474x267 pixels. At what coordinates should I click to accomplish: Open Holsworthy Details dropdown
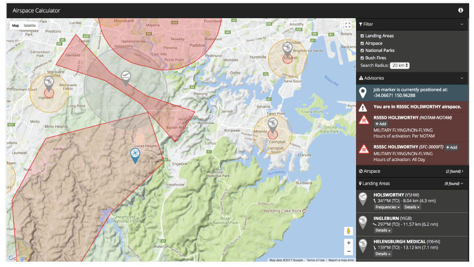[x=412, y=207]
